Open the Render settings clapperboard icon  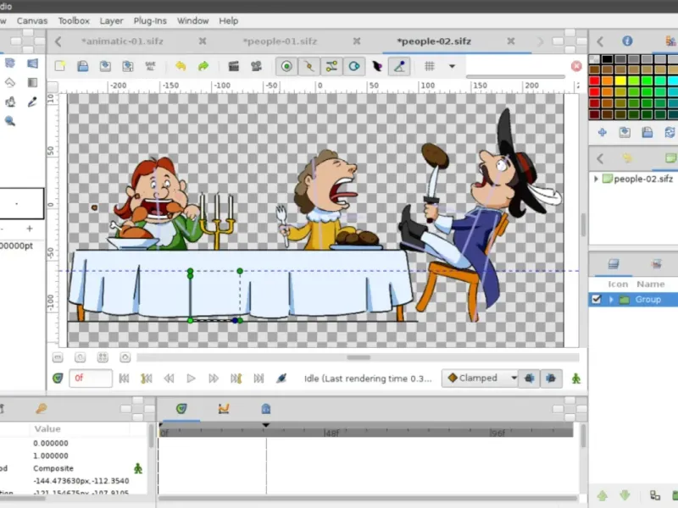233,66
